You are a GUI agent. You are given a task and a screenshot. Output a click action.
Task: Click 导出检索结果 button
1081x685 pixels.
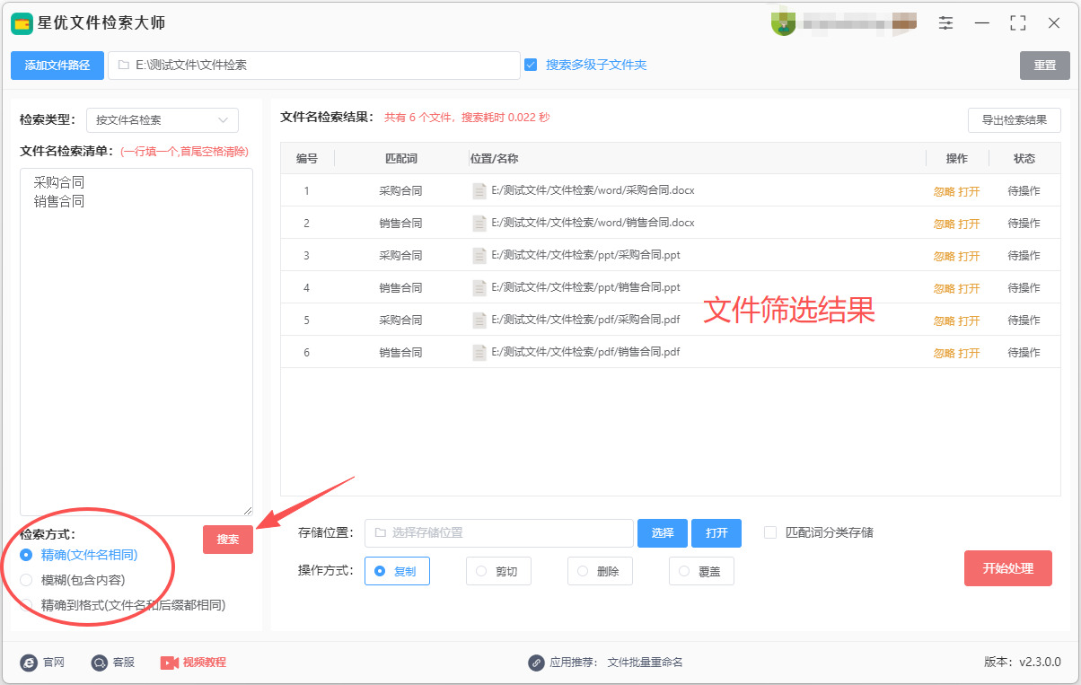(x=1015, y=120)
